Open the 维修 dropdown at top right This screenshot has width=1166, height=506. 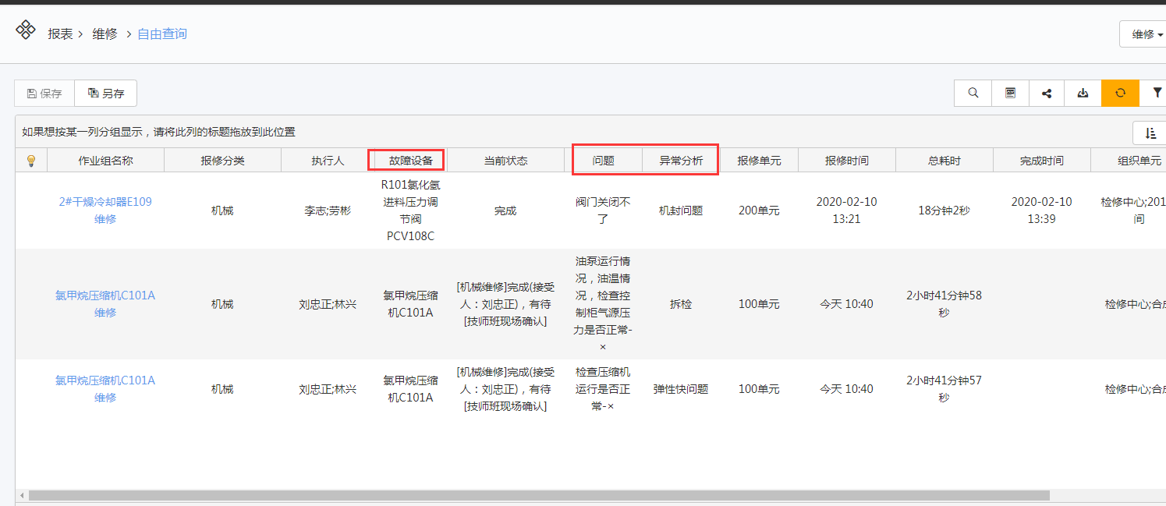[x=1145, y=34]
